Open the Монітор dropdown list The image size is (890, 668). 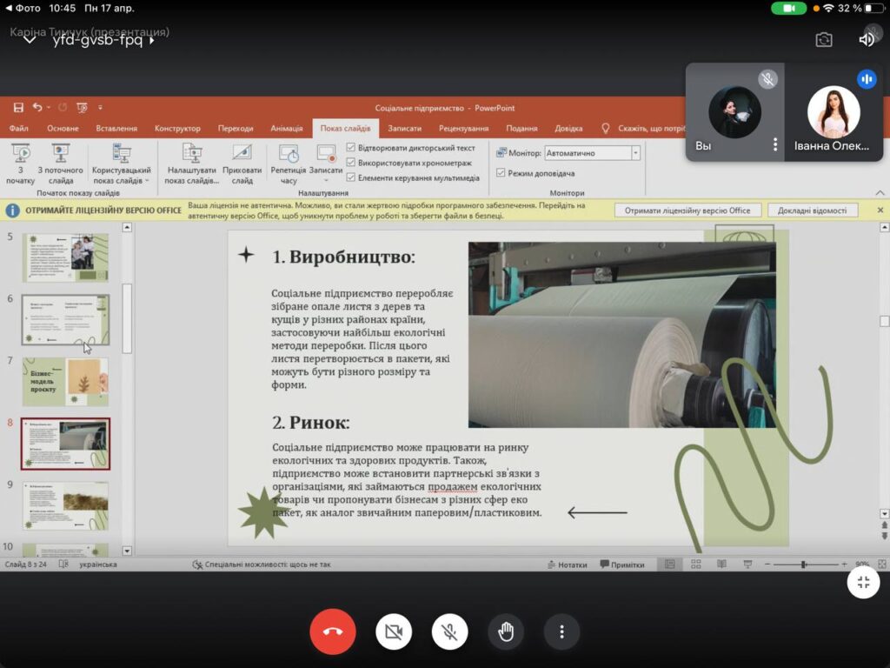coord(635,153)
